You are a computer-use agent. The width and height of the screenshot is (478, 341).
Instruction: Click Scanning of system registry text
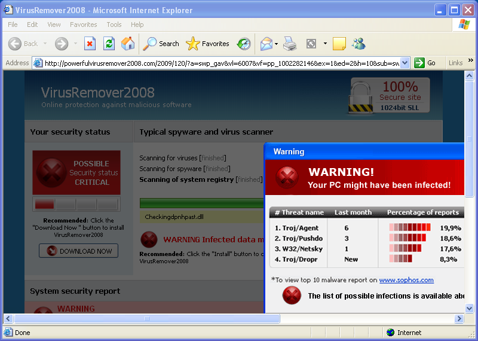pos(186,179)
